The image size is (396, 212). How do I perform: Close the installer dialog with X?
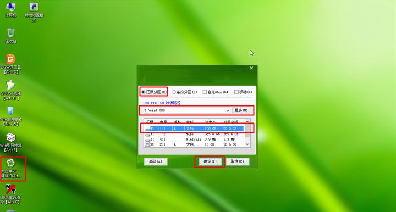251,68
